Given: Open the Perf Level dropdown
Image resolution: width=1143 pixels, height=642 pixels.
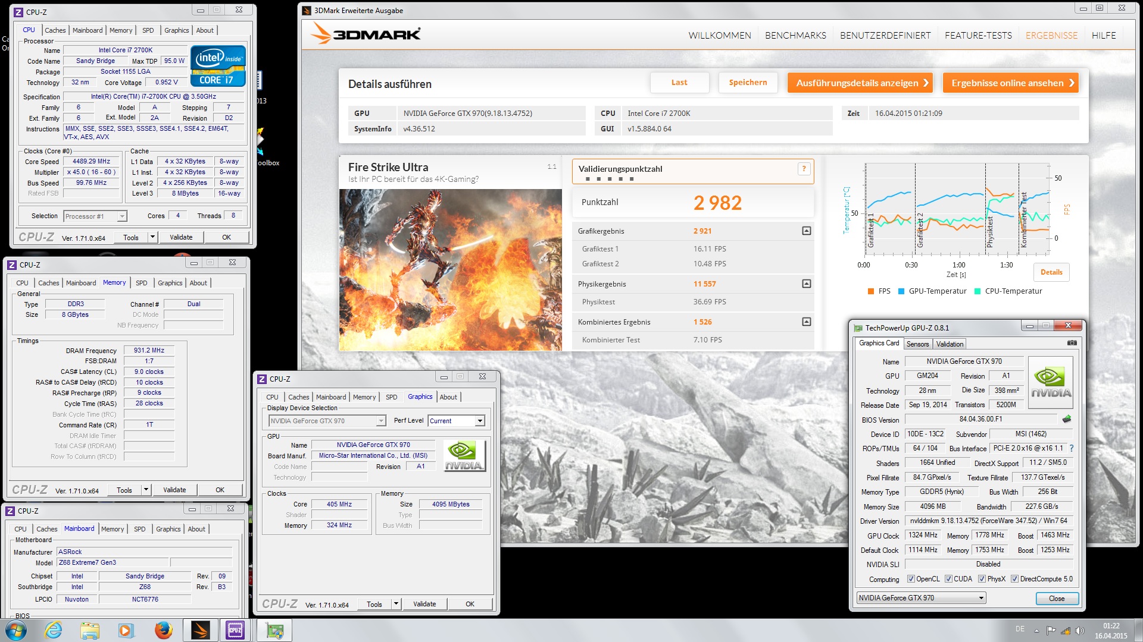Looking at the screenshot, I should pos(456,421).
